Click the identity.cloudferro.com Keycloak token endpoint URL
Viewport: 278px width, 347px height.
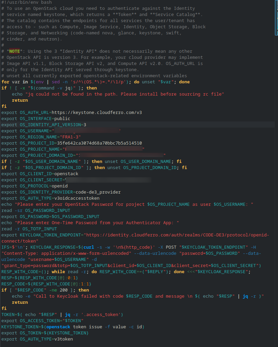135,238
